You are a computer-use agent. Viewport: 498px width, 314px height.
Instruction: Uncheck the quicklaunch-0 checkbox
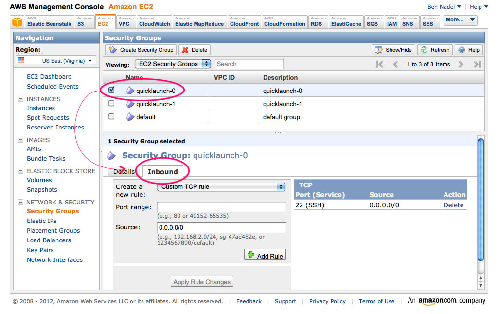coord(111,90)
